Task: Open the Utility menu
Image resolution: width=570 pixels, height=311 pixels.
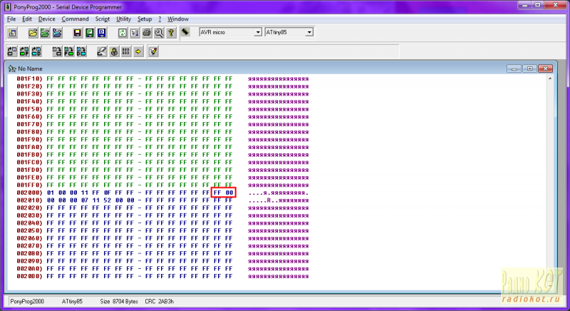Action: coord(123,19)
